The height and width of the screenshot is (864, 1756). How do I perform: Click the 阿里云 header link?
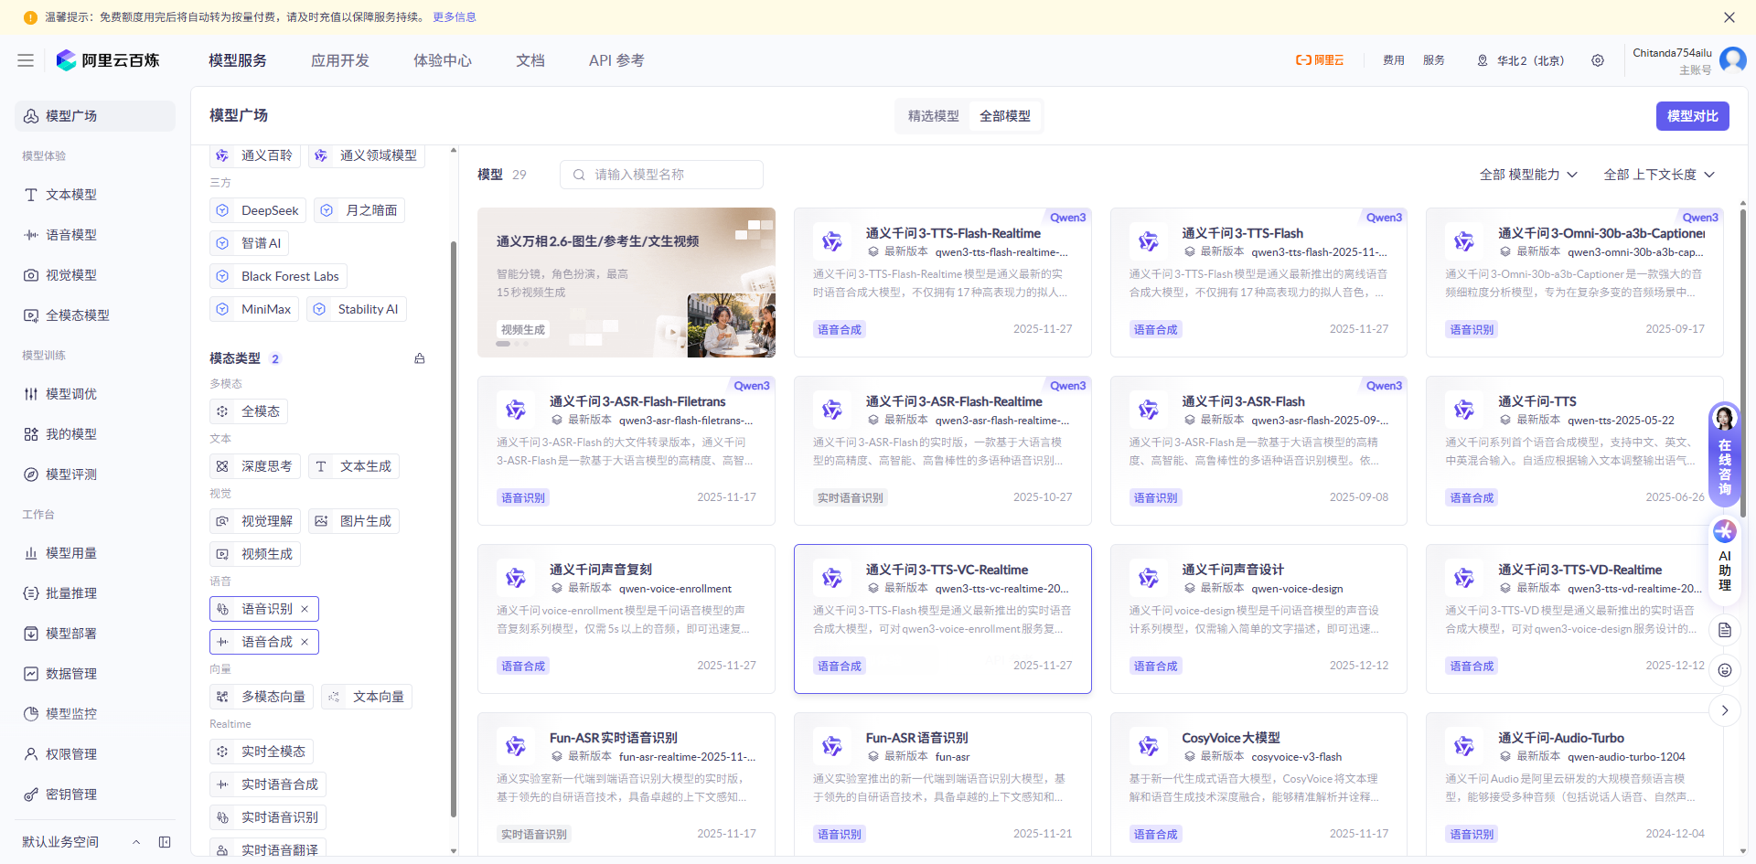click(x=1320, y=60)
